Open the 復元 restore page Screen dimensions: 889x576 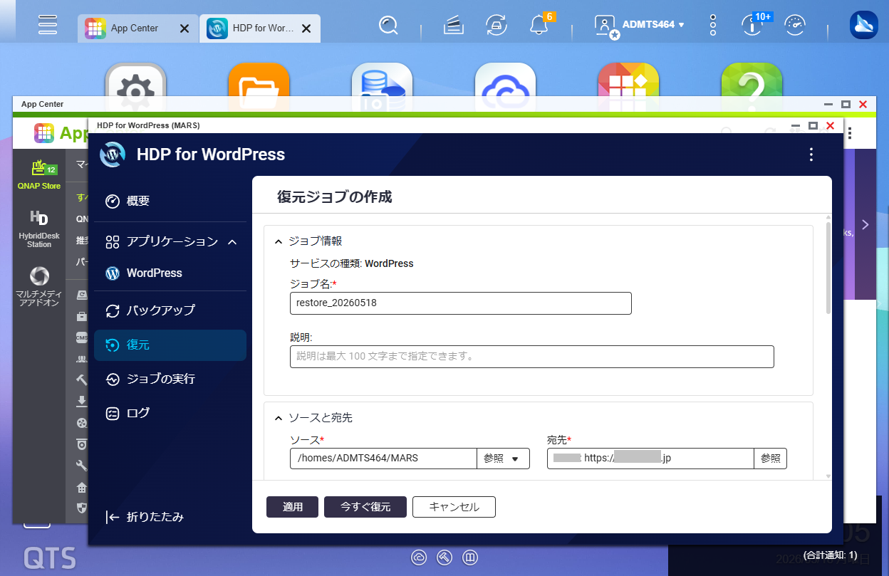170,345
